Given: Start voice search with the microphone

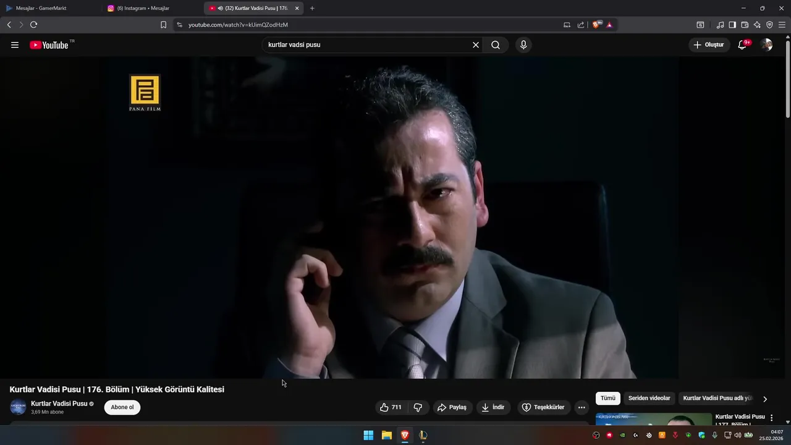Looking at the screenshot, I should click(523, 45).
